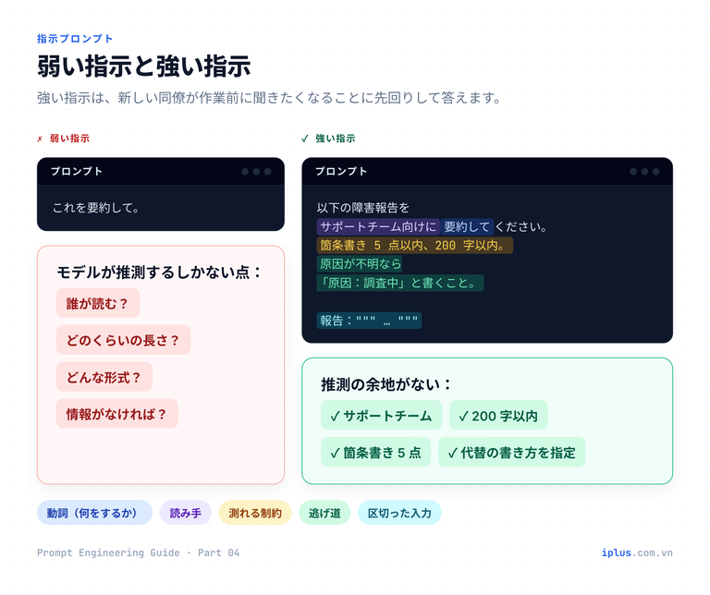Screen dimensions: 710x595
Task: Select the green chip ✓ 箇条書き 5 点
Action: (x=376, y=452)
